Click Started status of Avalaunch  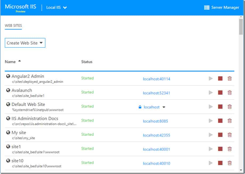coord(88,92)
